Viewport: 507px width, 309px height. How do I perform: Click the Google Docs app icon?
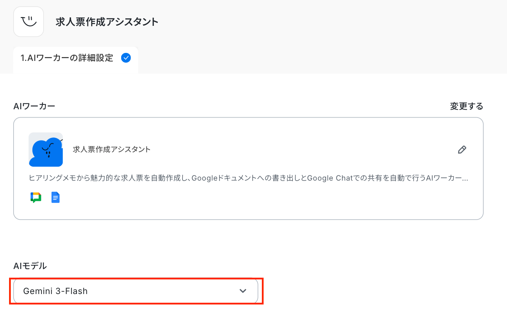click(x=55, y=197)
